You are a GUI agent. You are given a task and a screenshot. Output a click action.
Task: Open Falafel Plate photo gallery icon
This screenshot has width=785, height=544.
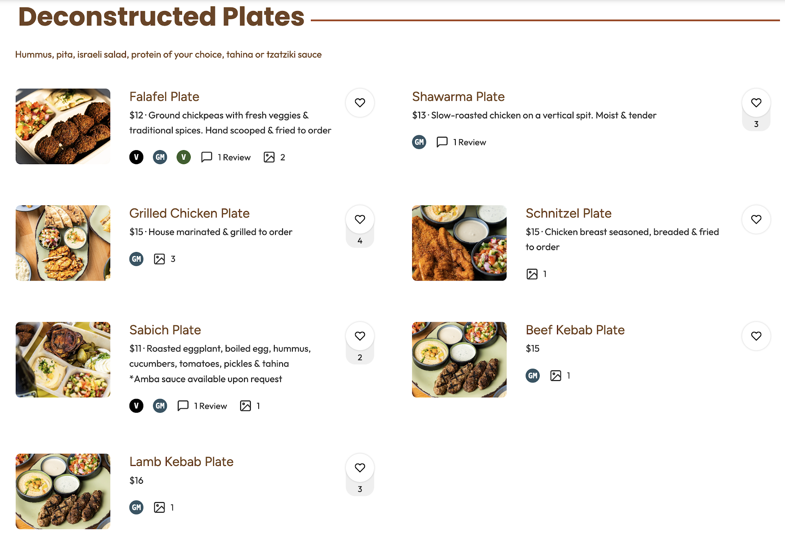click(269, 157)
